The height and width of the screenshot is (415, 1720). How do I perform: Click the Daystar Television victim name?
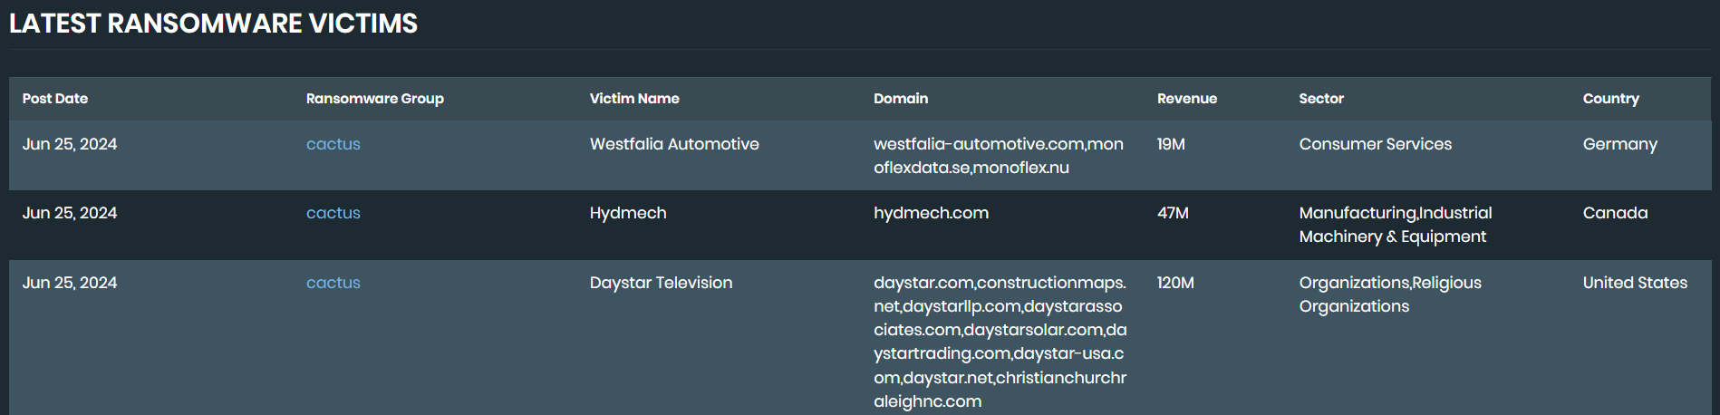[661, 283]
